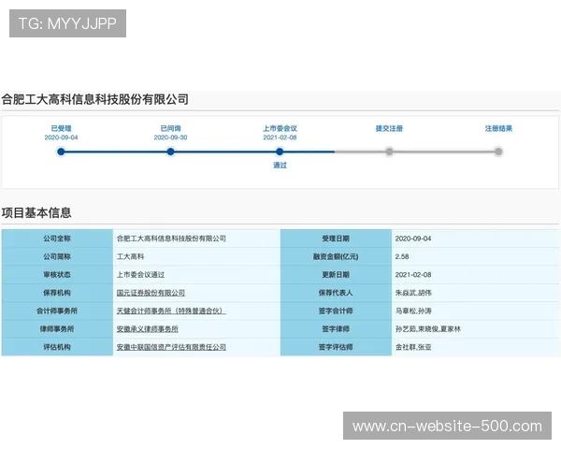
Task: Click the 通过 result text below the timeline
Action: [280, 165]
